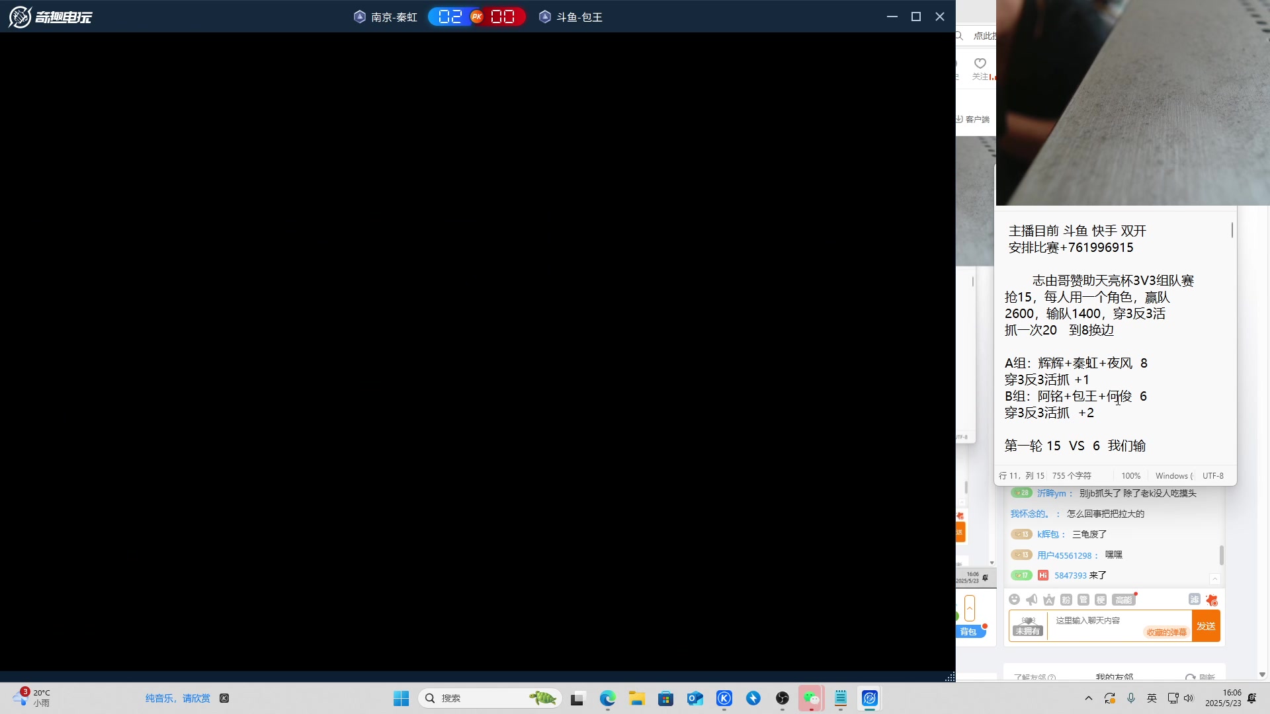This screenshot has height=714, width=1270.
Task: Click the PK badge between the scores
Action: pos(476,17)
